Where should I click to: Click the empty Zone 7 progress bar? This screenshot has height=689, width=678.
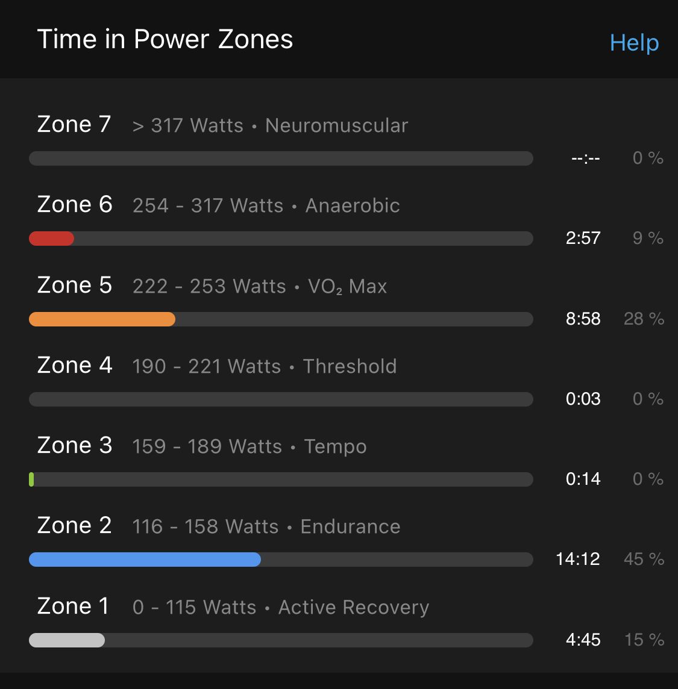281,158
